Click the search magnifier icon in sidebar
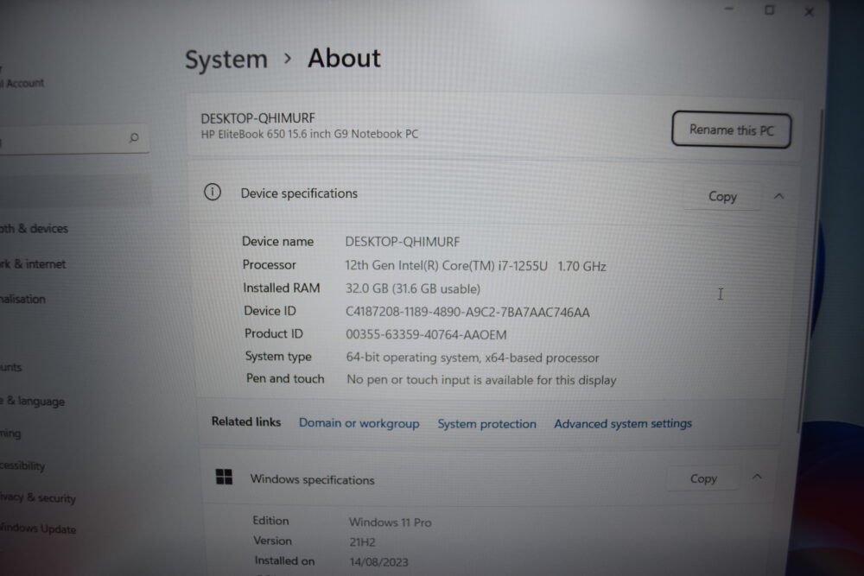 [133, 137]
